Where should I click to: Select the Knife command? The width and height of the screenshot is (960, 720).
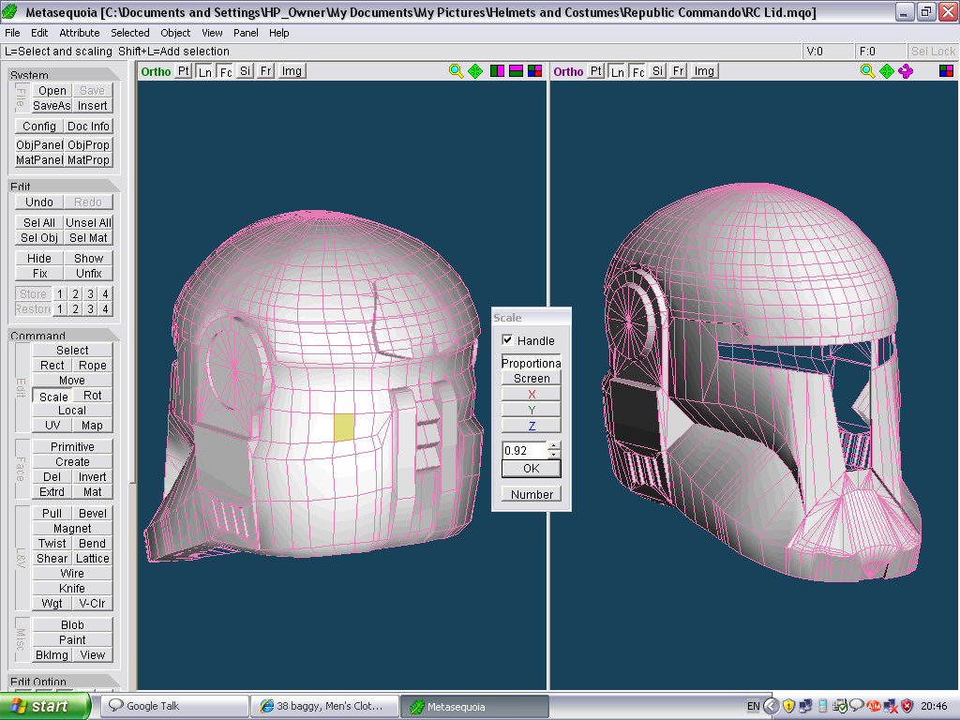pyautogui.click(x=72, y=589)
